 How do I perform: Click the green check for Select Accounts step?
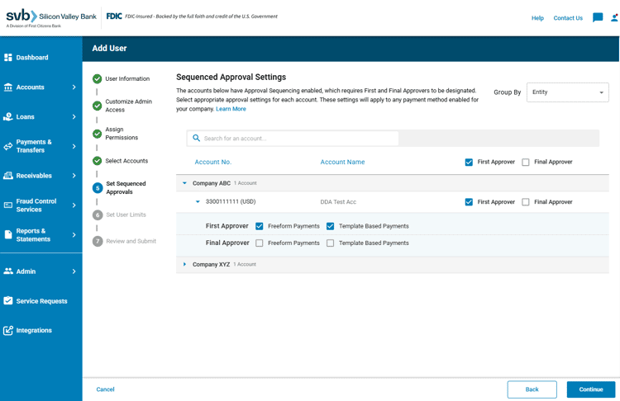pos(98,161)
